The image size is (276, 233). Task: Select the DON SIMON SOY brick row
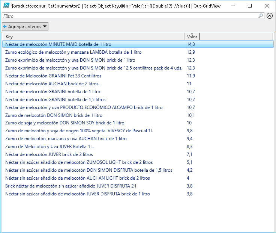(64, 123)
